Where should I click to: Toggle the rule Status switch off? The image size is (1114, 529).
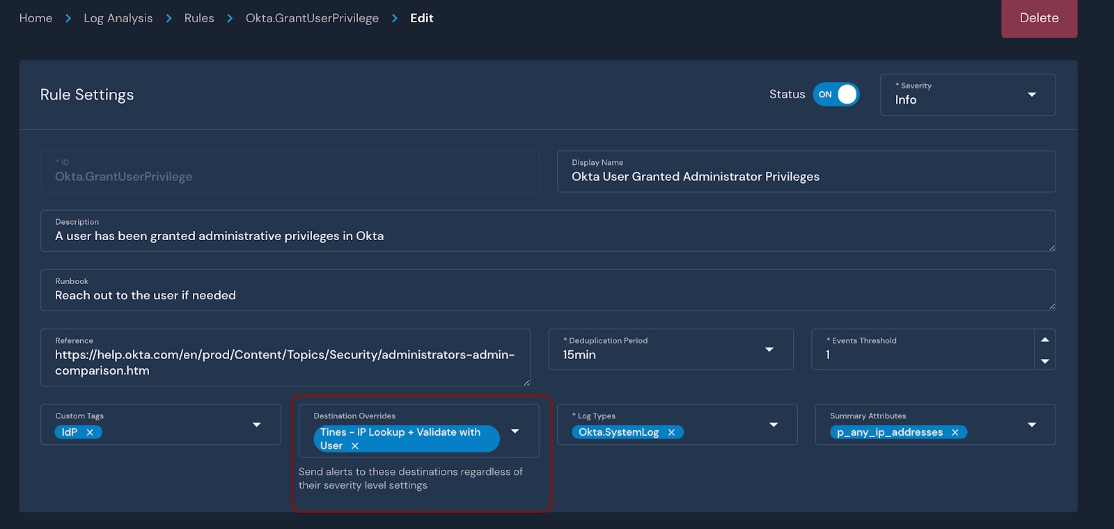click(836, 95)
